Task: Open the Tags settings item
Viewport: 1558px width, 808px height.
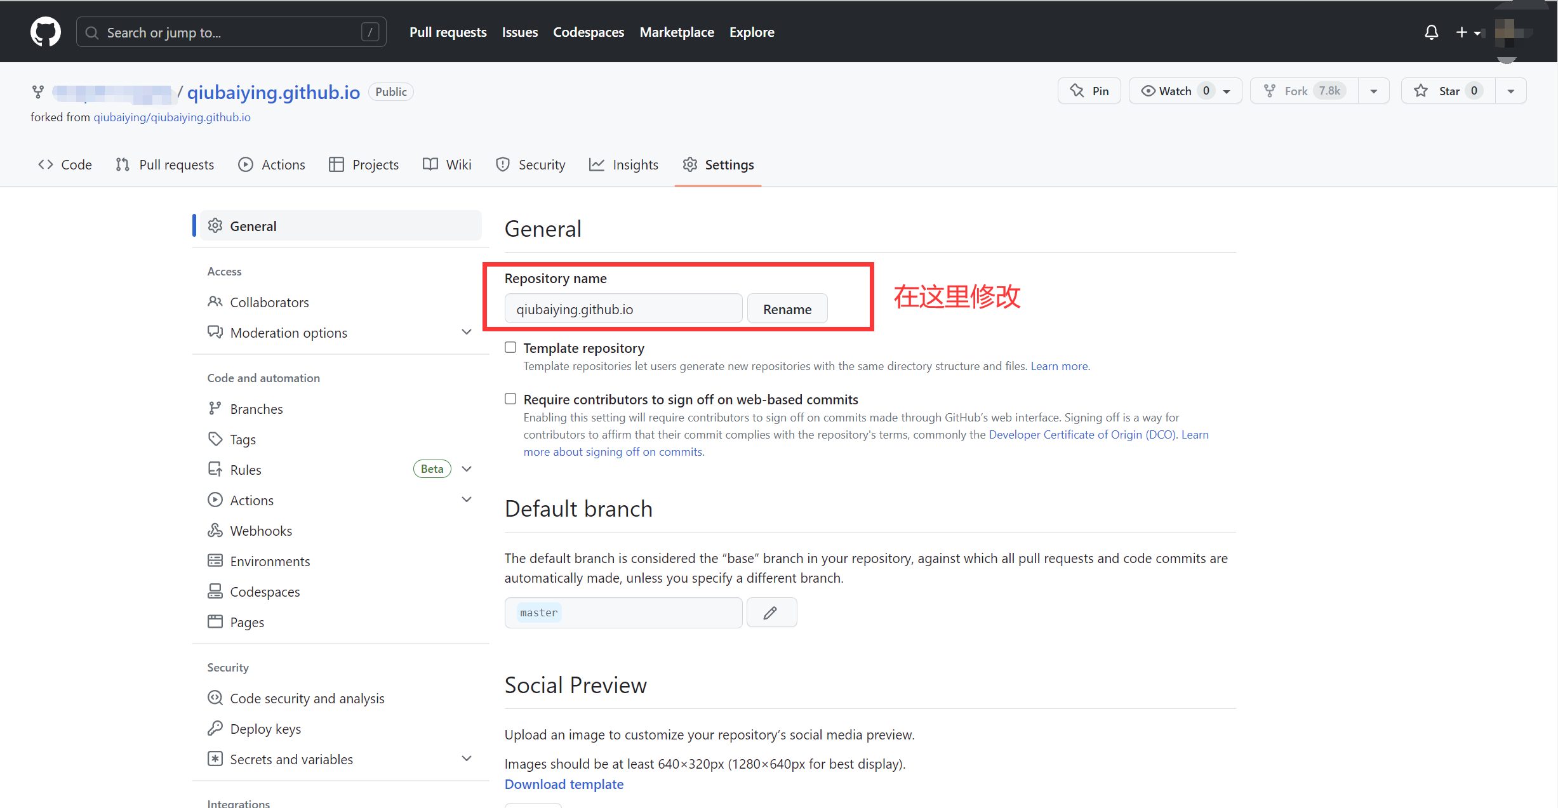Action: (x=243, y=439)
